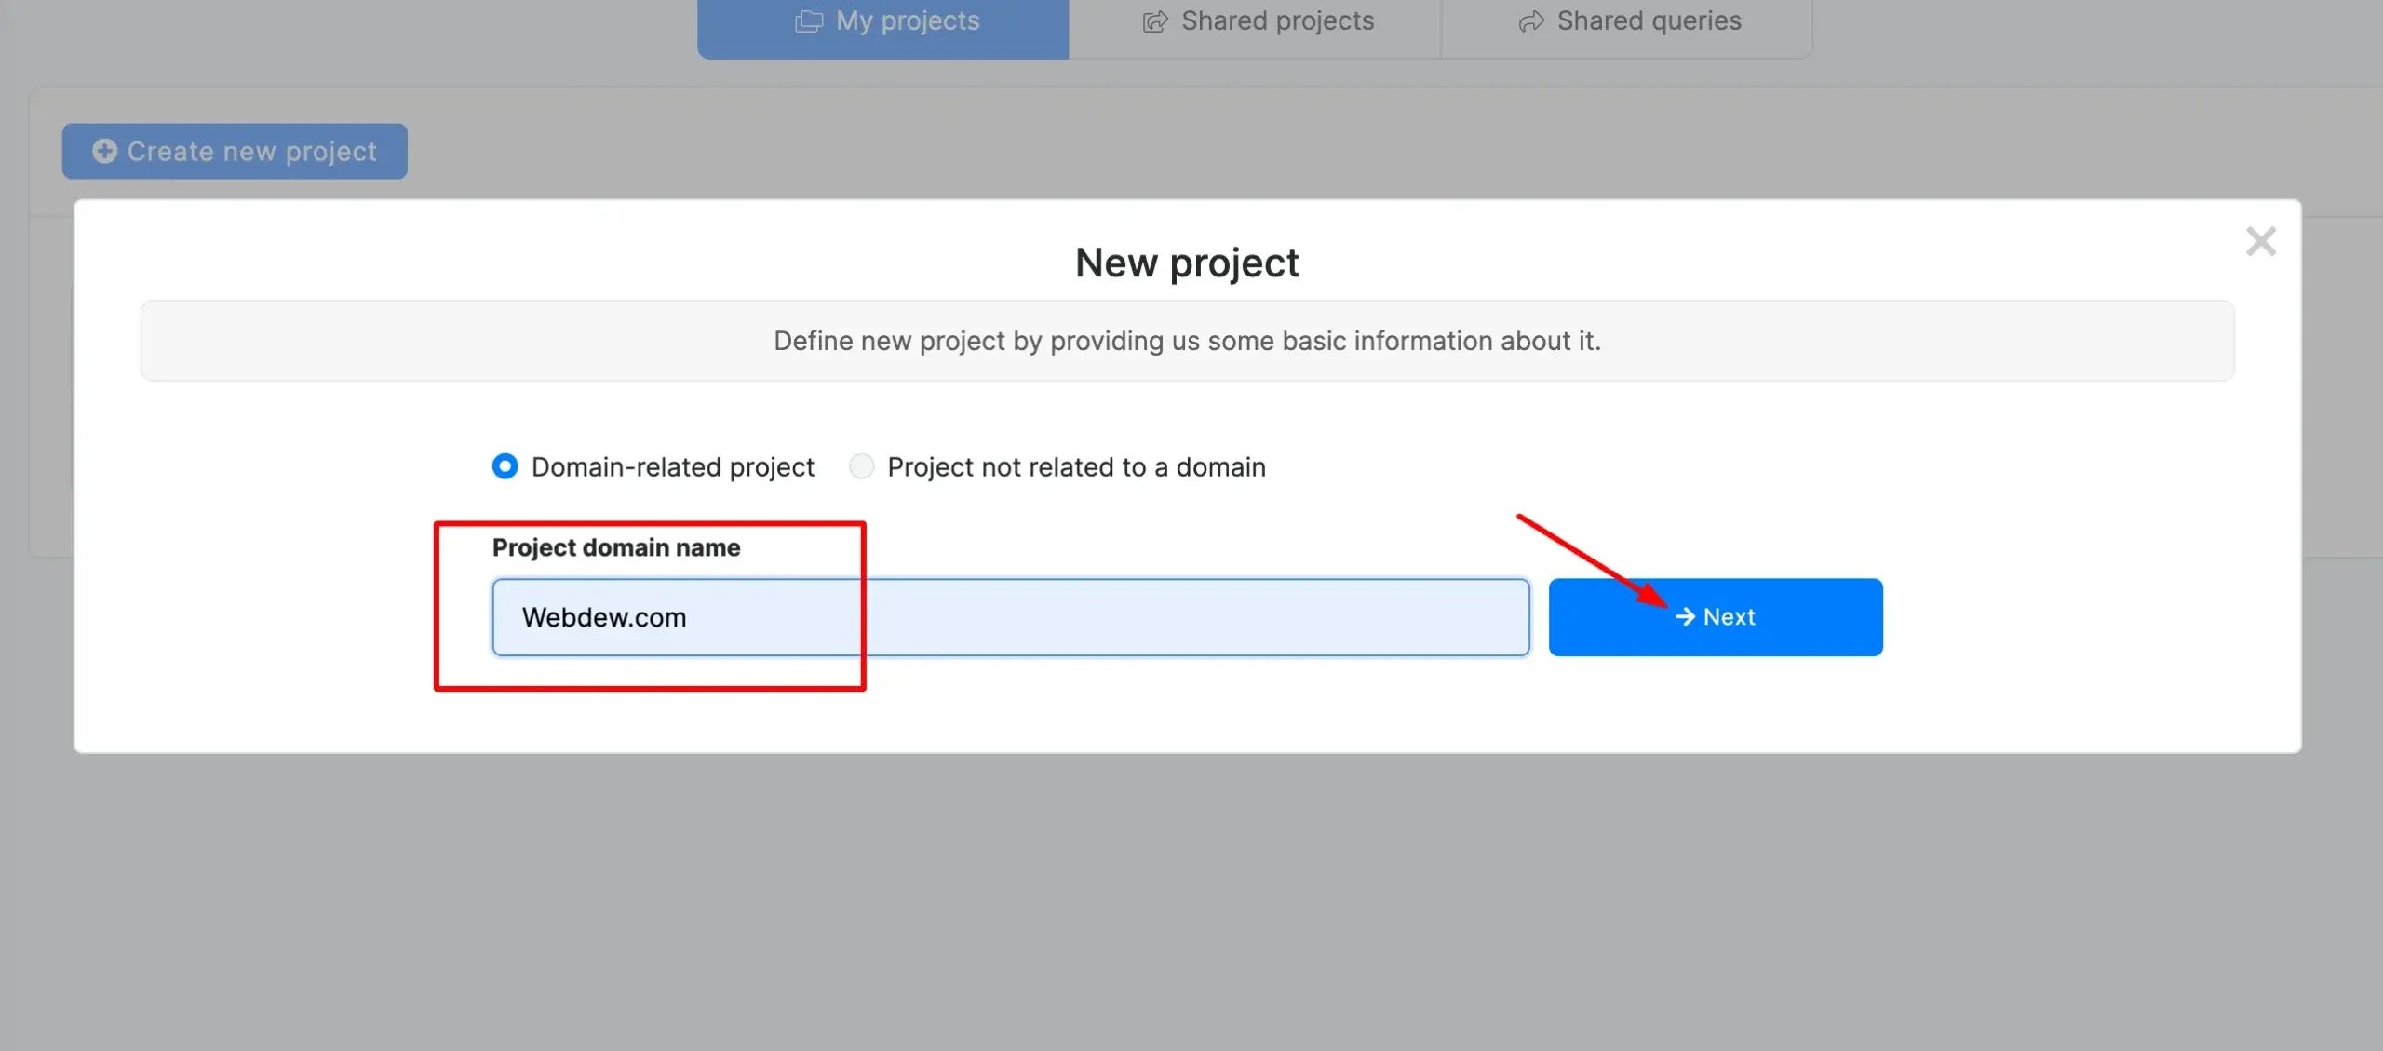The image size is (2383, 1051).
Task: Select the Domain-related project radio button
Action: point(505,466)
